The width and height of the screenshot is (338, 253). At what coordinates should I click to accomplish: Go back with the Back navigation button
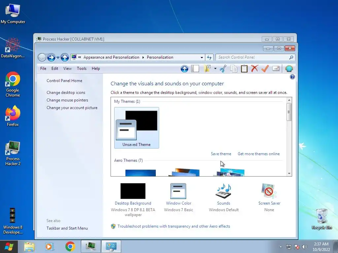pyautogui.click(x=42, y=57)
